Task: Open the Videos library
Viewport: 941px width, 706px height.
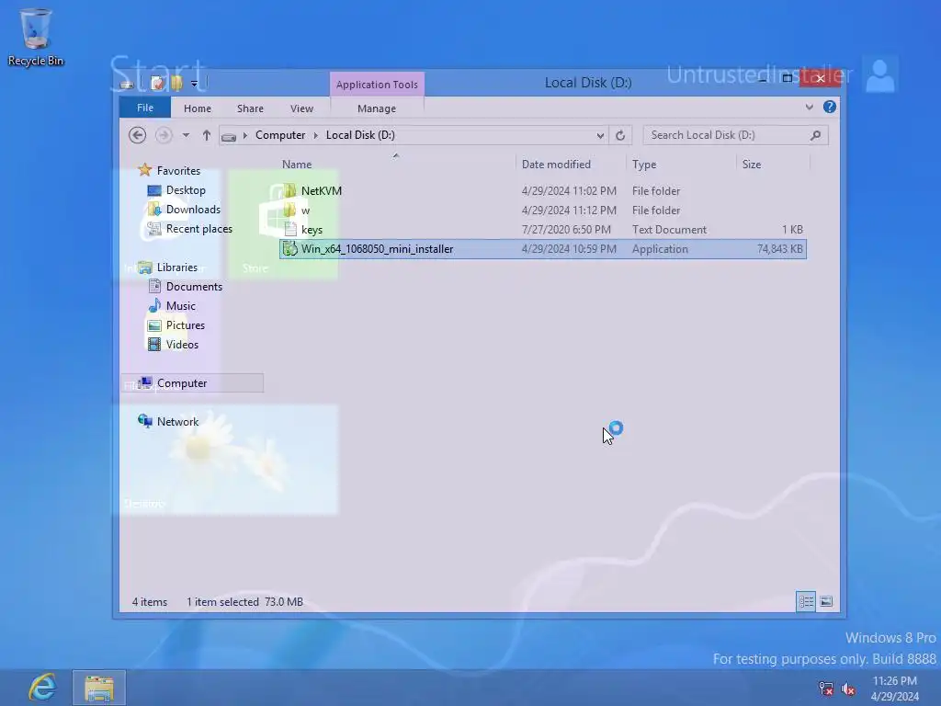Action: click(x=182, y=345)
